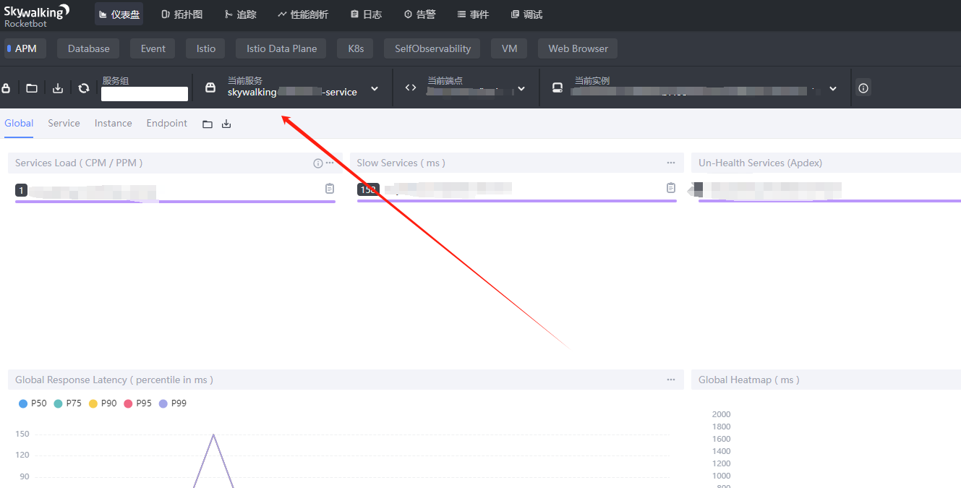This screenshot has width=961, height=488.
Task: Switch to the 拓扑图 topology view
Action: pos(181,14)
